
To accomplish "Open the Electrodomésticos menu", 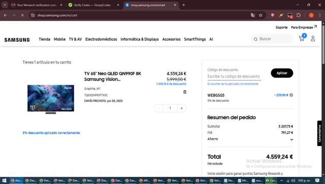I will click(101, 39).
